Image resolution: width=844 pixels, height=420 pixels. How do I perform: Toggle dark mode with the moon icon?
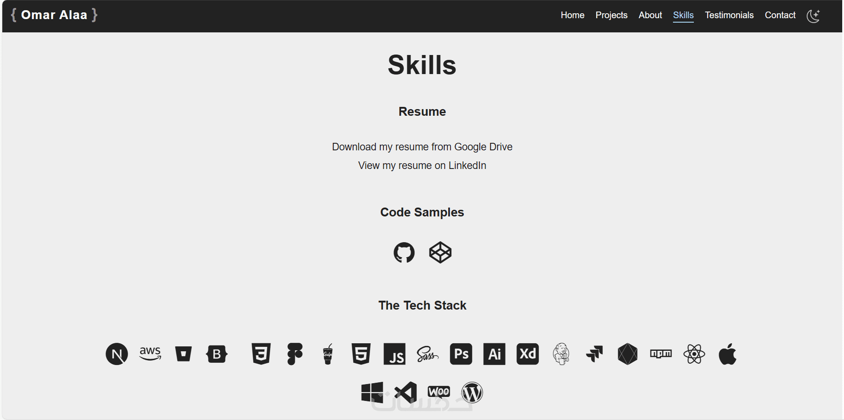point(813,16)
